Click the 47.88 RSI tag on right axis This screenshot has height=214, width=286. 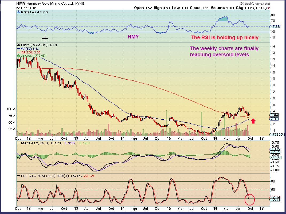pyautogui.click(x=275, y=26)
